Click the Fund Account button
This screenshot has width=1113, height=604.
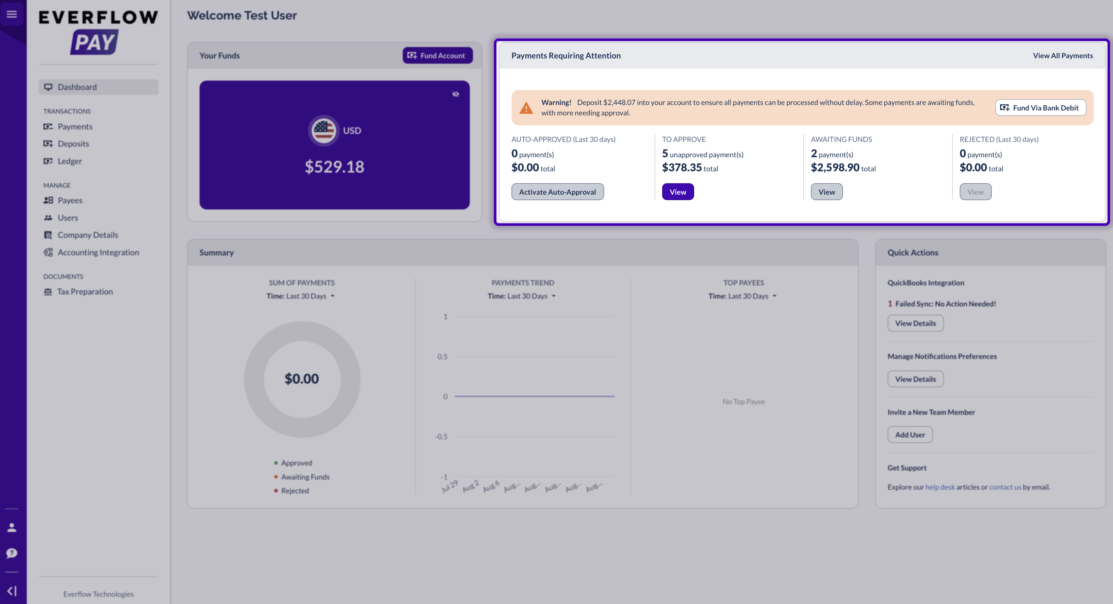[x=437, y=56]
